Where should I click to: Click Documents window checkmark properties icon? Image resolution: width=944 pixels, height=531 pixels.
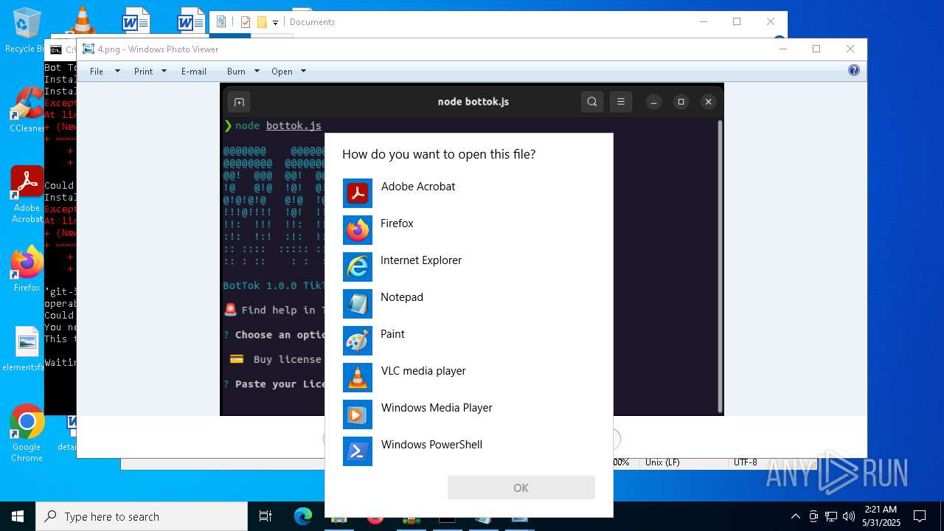pos(246,22)
